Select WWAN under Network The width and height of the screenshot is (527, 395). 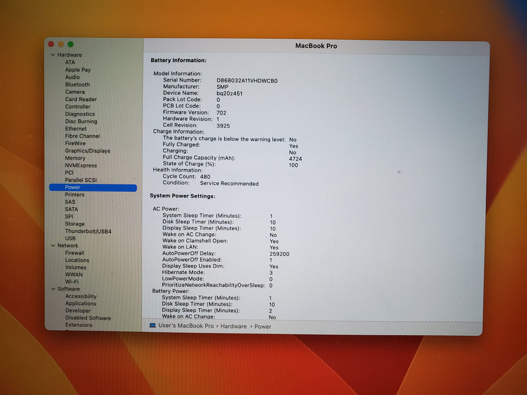(73, 274)
